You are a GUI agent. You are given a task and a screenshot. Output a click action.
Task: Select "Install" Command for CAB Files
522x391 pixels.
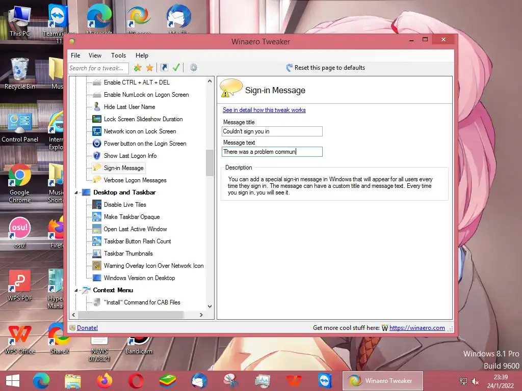[x=142, y=302]
